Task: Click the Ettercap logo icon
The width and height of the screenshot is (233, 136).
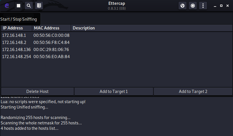Action: coord(7,6)
